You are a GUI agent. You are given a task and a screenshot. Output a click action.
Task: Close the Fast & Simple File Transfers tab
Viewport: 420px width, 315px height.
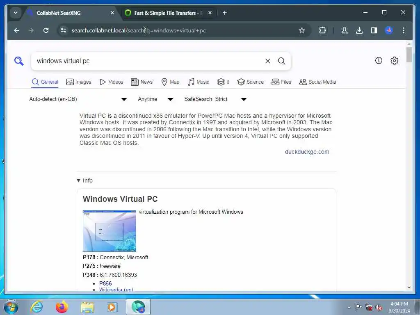[x=210, y=13]
